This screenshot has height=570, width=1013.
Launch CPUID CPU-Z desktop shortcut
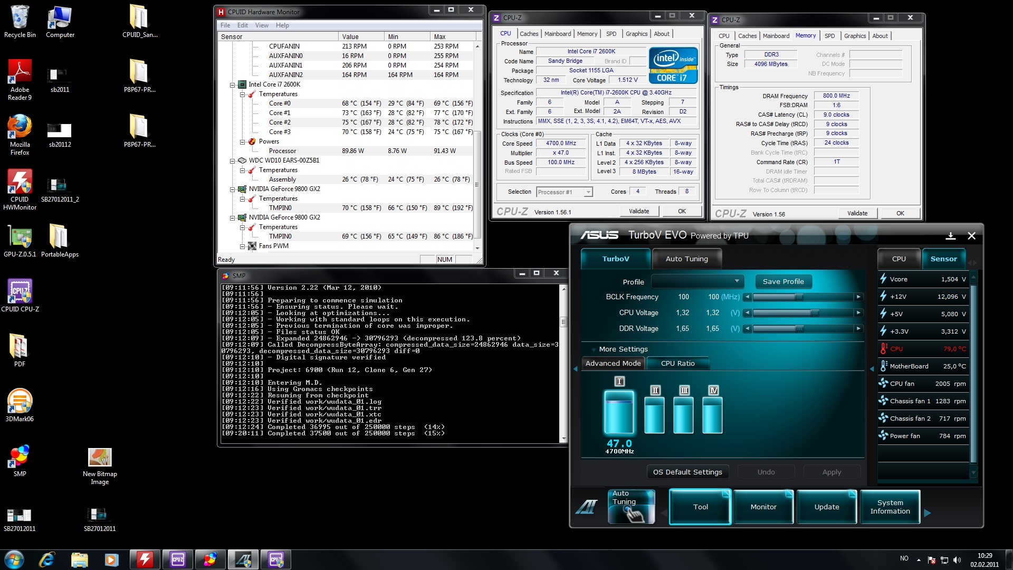coord(20,295)
